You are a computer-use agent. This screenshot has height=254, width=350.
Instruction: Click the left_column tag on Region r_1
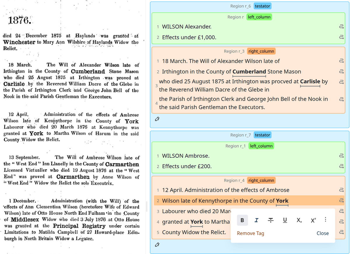click(x=261, y=146)
